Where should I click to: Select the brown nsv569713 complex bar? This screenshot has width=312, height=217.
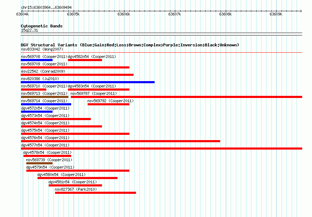pyautogui.click(x=45, y=97)
